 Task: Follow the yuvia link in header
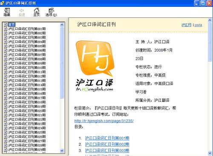[198, 25]
